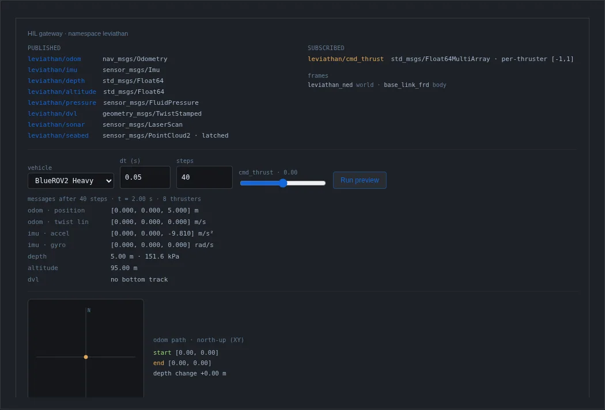Screen dimensions: 605x410
Task: Click the depth reading 5.00 m · 151.6 kPa
Action: (x=145, y=256)
